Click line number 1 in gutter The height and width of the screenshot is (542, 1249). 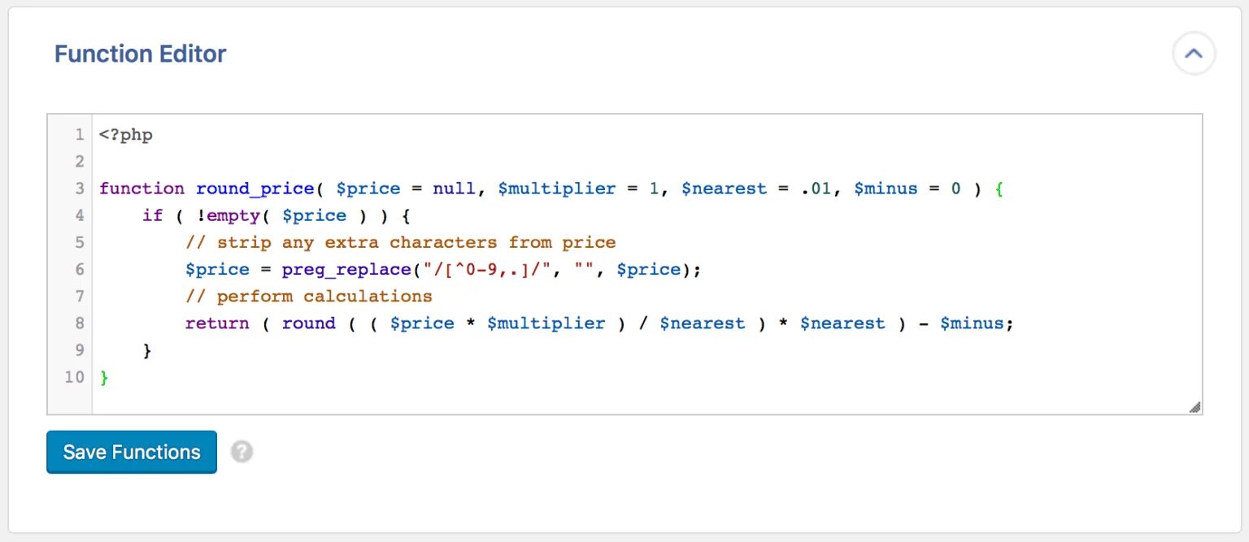coord(79,135)
